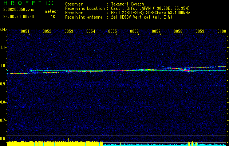Click the file name 2506200050.png
The image size is (229, 146).
tap(19, 10)
